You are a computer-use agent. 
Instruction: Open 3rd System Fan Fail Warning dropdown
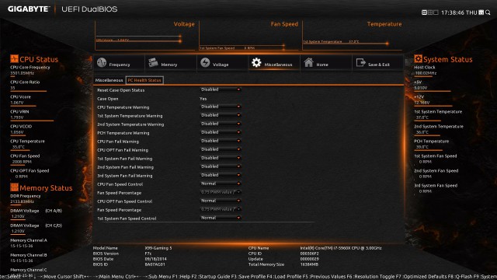click(x=221, y=176)
